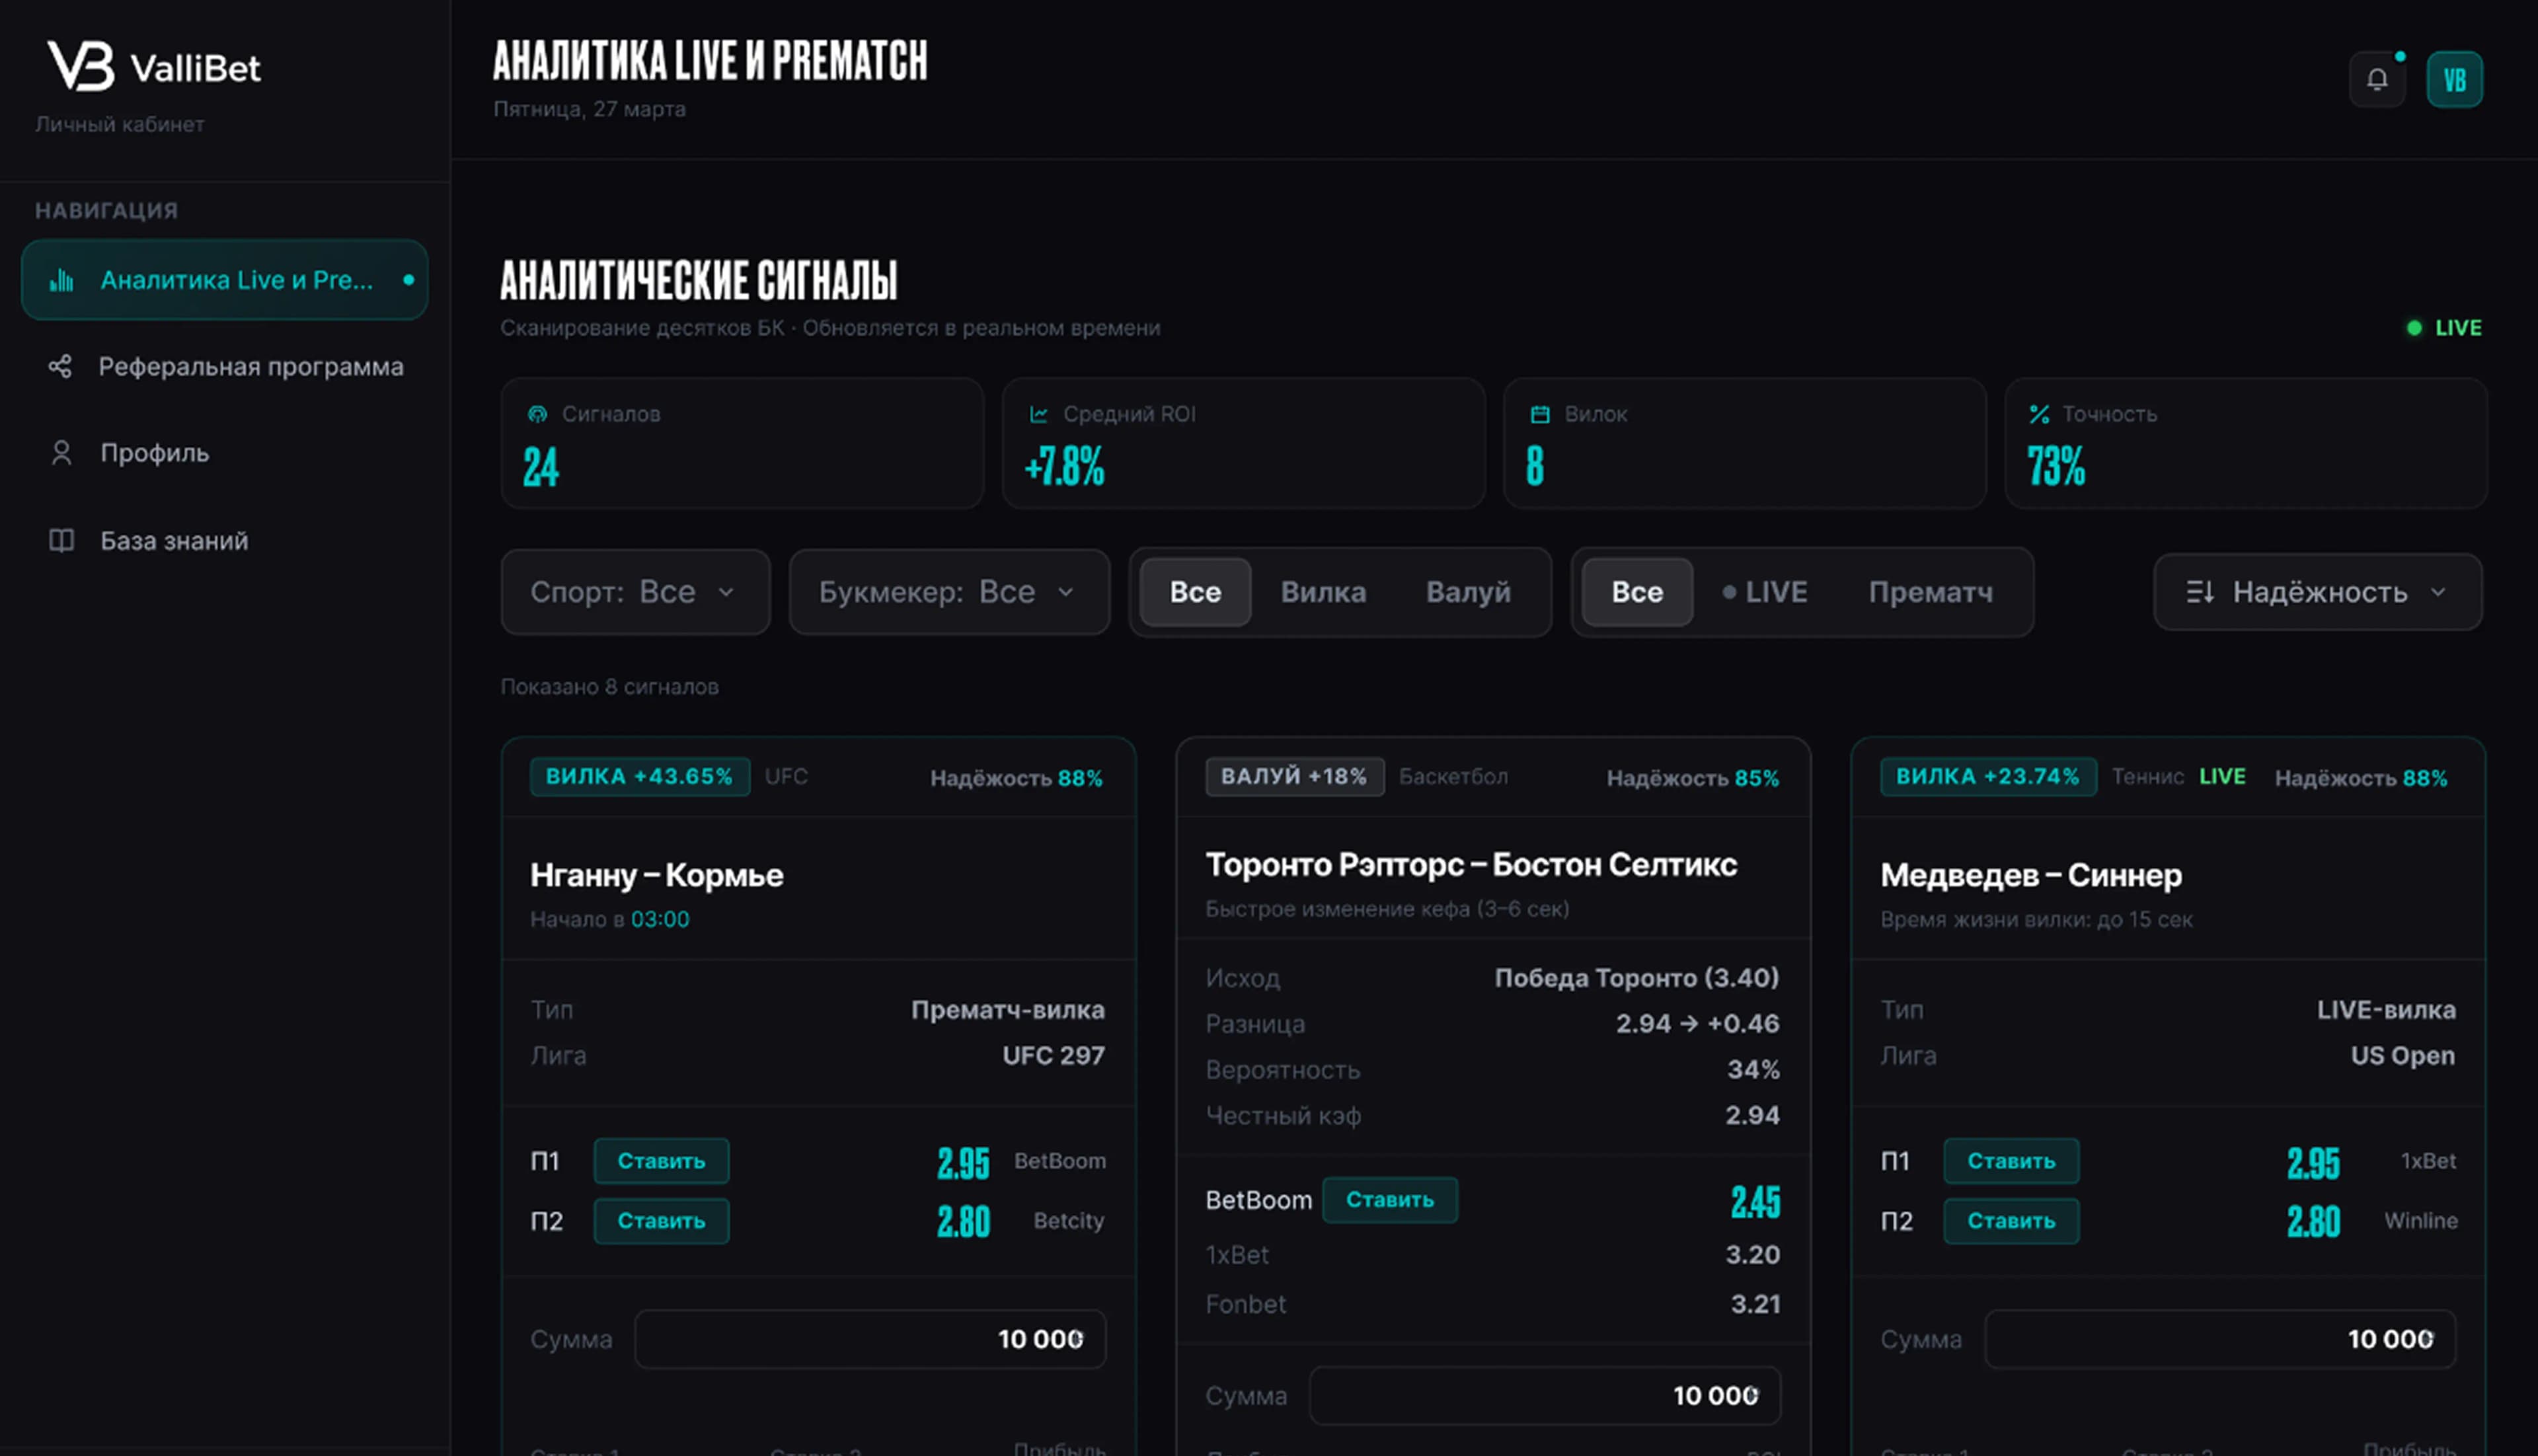The height and width of the screenshot is (1456, 2538).
Task: Click the Профиль person icon
Action: coord(61,453)
